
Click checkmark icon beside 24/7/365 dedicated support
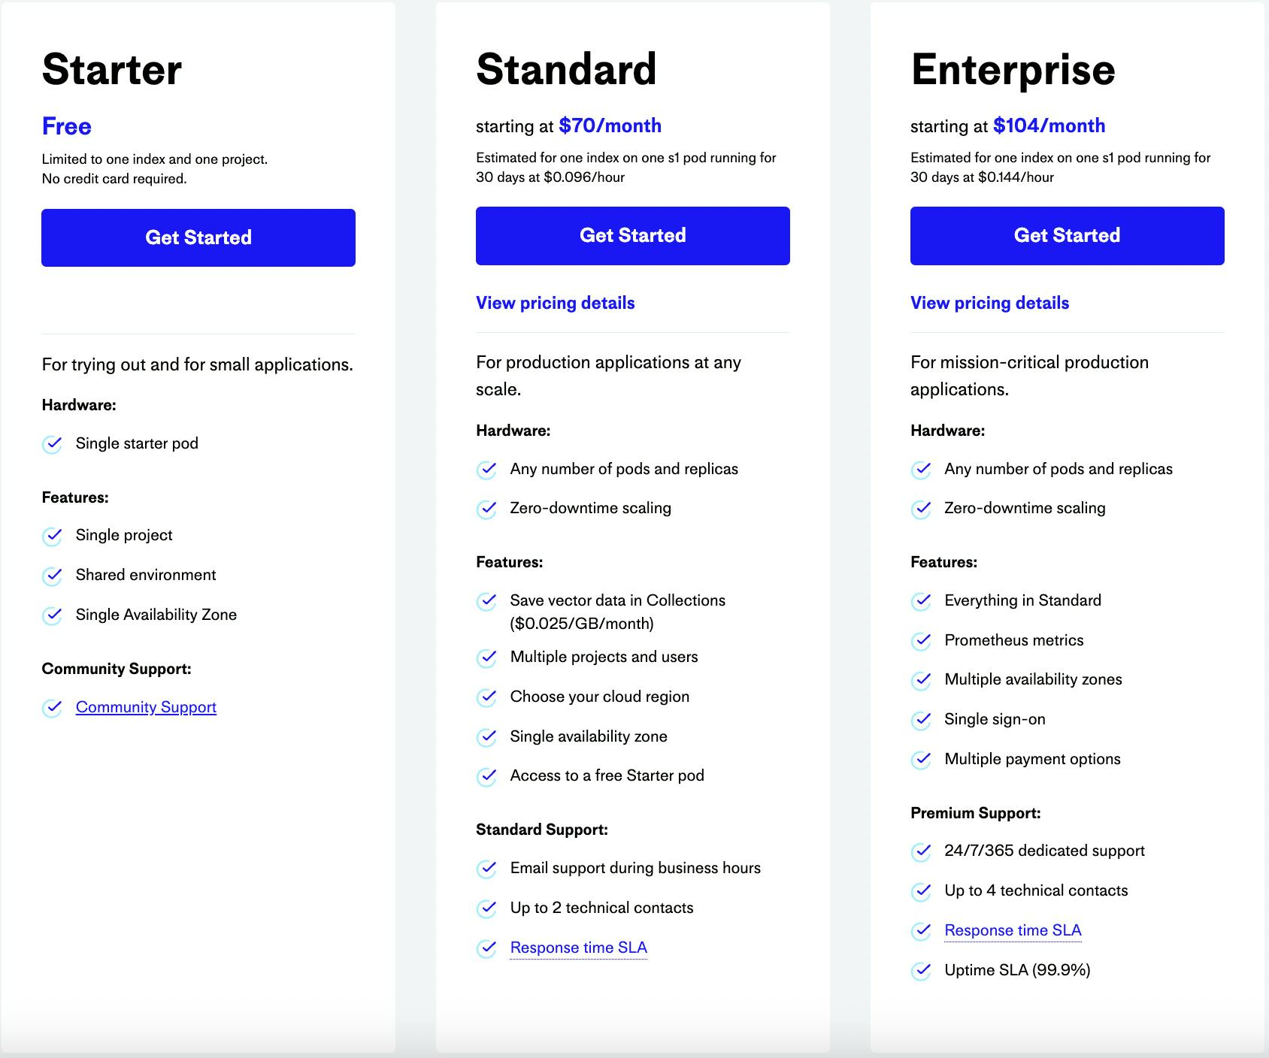pyautogui.click(x=921, y=851)
